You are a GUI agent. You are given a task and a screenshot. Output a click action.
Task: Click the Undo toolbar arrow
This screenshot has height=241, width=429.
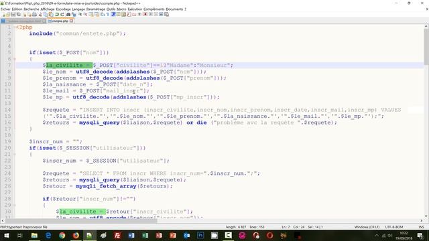[57, 14]
